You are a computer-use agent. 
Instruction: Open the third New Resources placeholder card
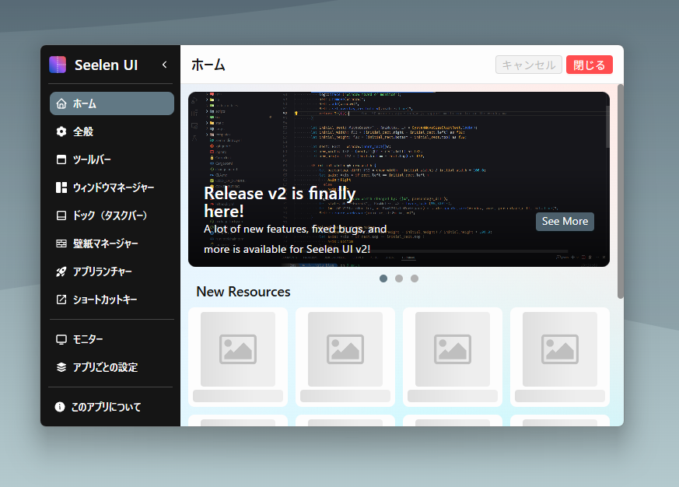[x=453, y=357]
